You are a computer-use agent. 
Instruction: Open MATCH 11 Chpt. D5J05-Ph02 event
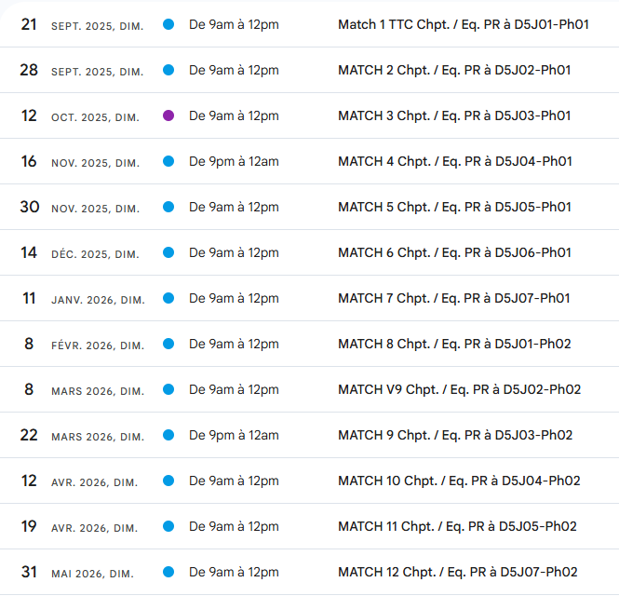coord(458,526)
